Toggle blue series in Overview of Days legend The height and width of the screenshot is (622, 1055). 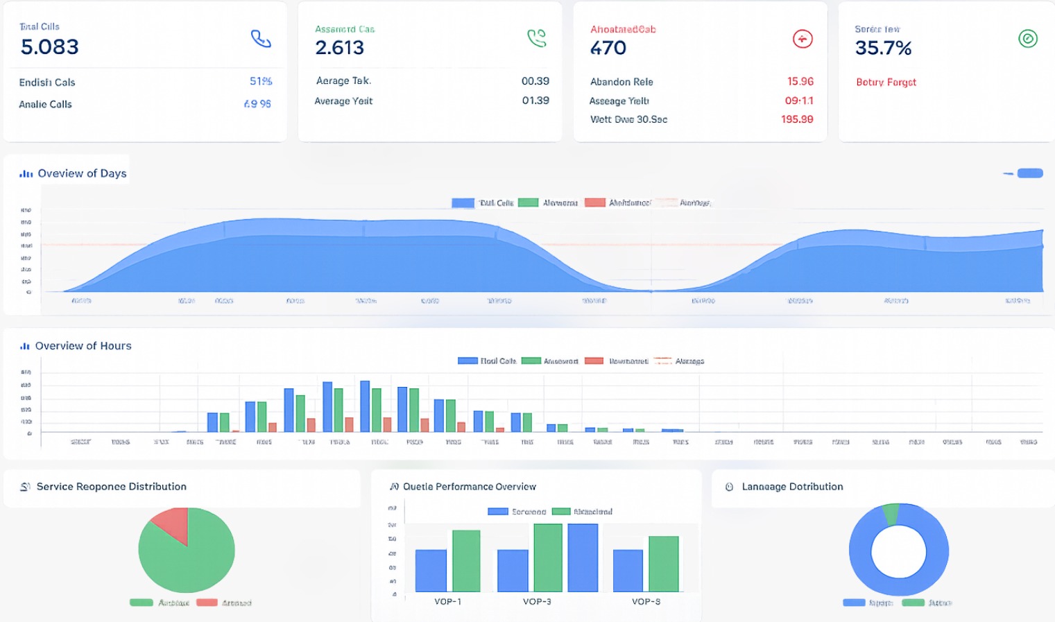click(x=463, y=203)
